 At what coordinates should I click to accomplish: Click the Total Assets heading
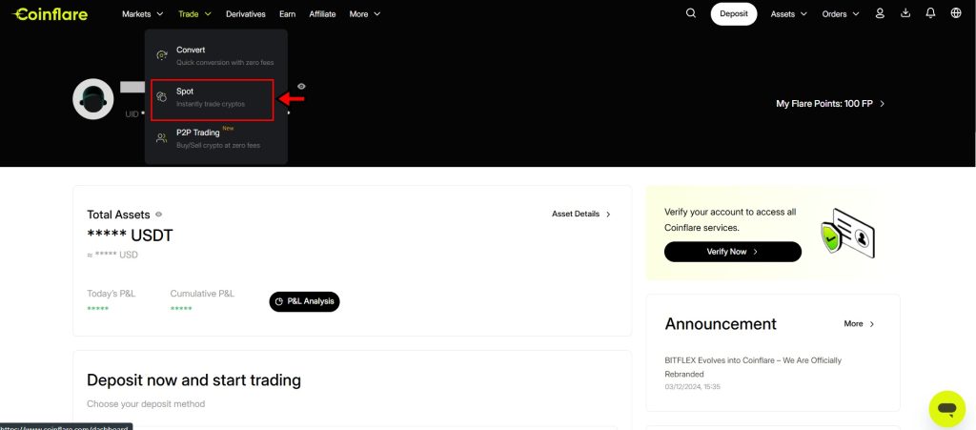pyautogui.click(x=118, y=215)
